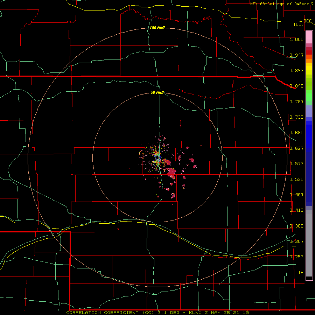Select the 0.360 scale value
The image size is (315, 315).
(x=296, y=226)
